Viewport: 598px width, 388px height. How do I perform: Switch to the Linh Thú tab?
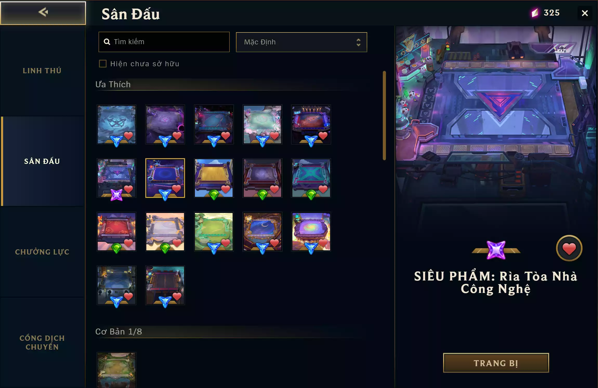coord(42,71)
